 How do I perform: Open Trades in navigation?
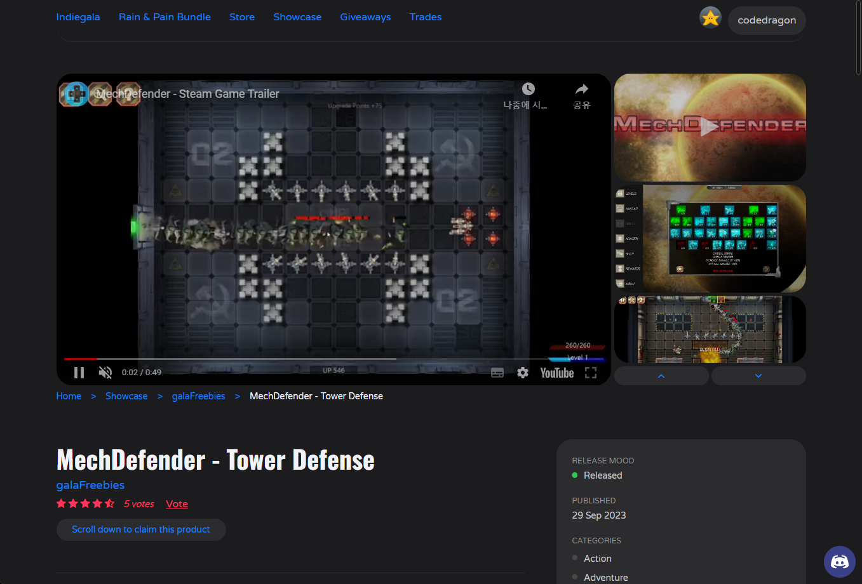click(426, 17)
